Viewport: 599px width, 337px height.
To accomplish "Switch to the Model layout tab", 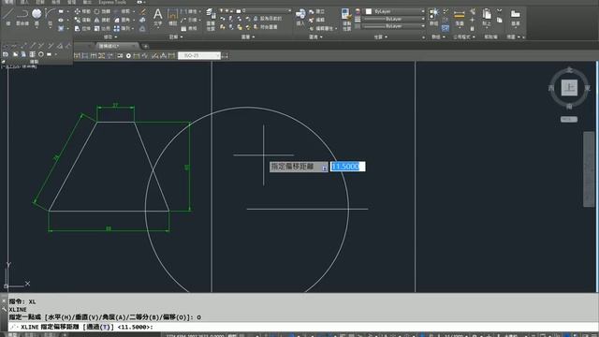I will pos(12,335).
